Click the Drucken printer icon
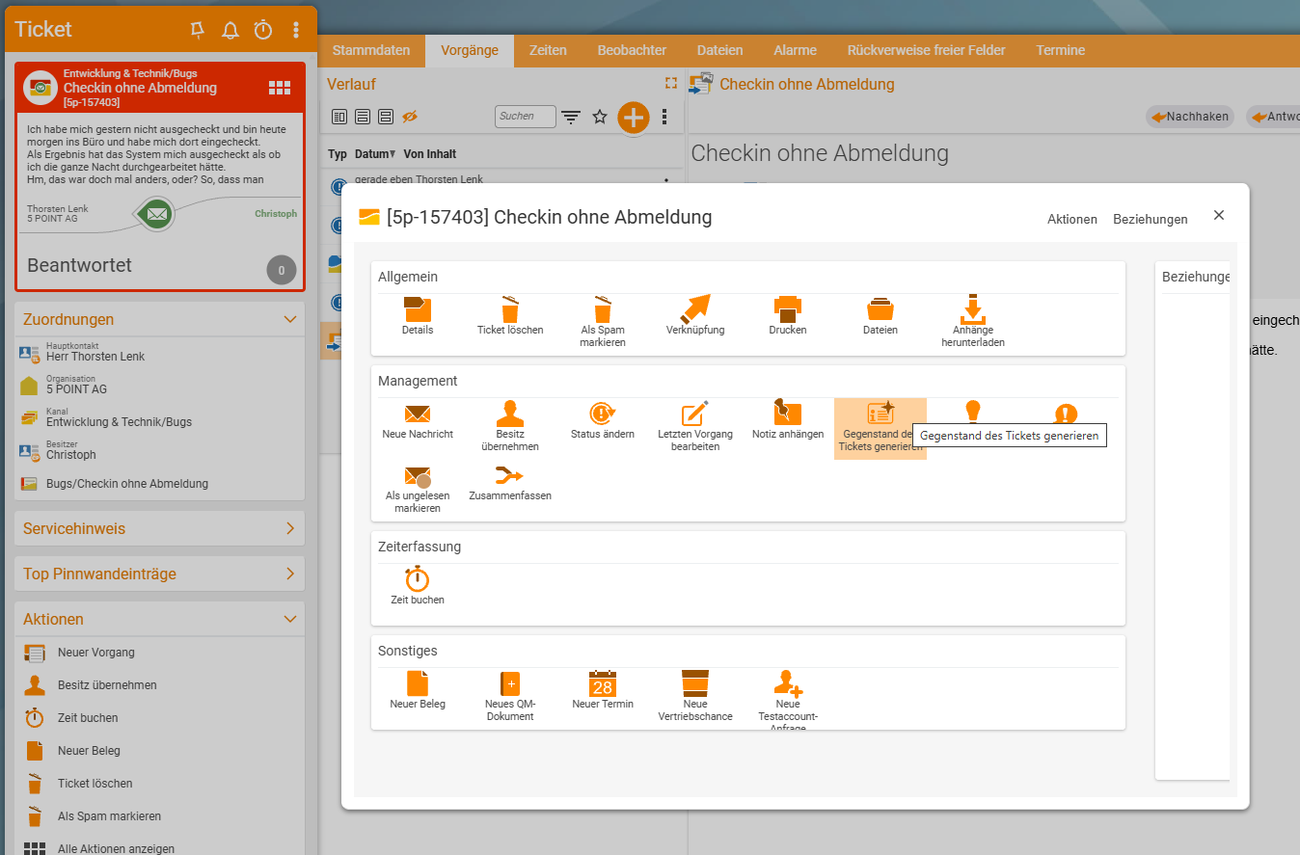The height and width of the screenshot is (855, 1300). point(788,316)
